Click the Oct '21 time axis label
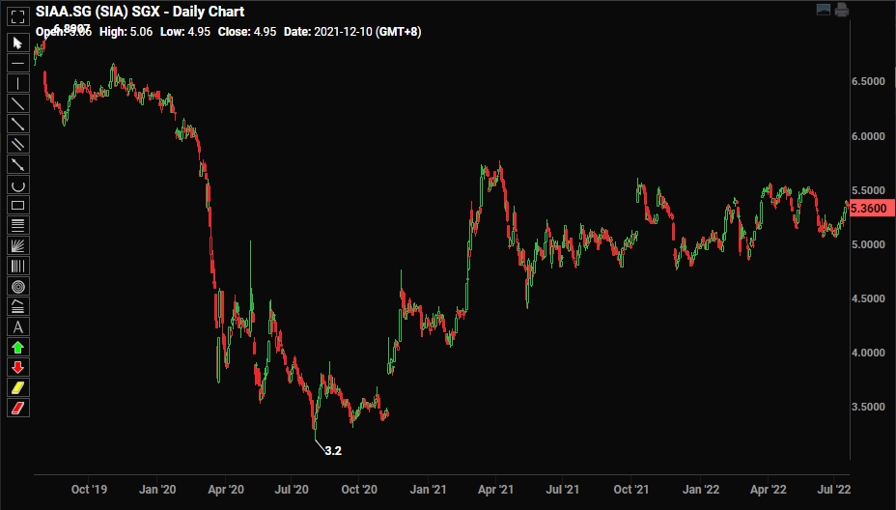Screen dimensions: 896x510 630,490
